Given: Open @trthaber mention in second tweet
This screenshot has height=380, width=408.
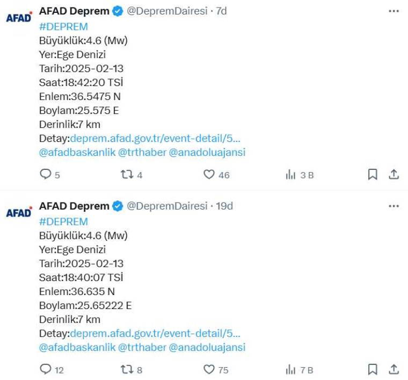Looking at the screenshot, I should (x=142, y=347).
